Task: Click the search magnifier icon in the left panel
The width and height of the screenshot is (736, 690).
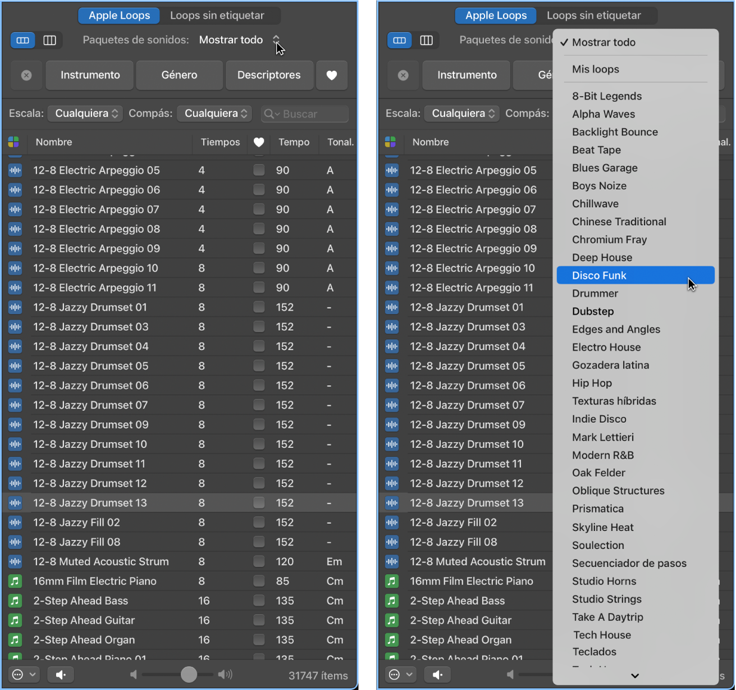Action: (269, 114)
